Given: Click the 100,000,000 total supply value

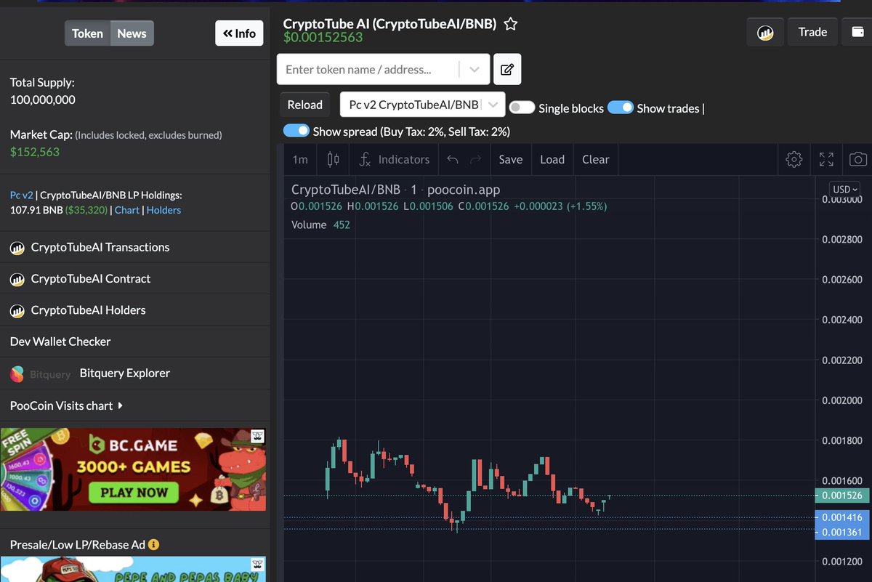Looking at the screenshot, I should pyautogui.click(x=43, y=100).
